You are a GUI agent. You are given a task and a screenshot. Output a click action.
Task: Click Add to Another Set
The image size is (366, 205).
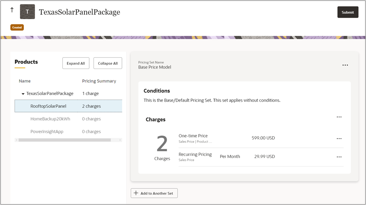click(154, 193)
